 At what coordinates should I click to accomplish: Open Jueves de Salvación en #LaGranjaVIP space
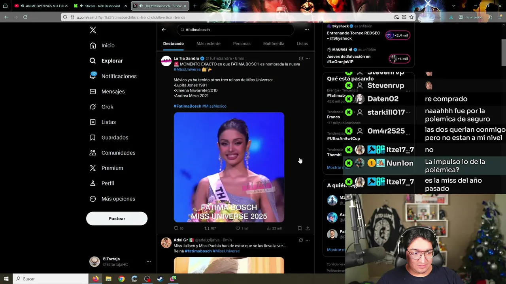click(368, 56)
